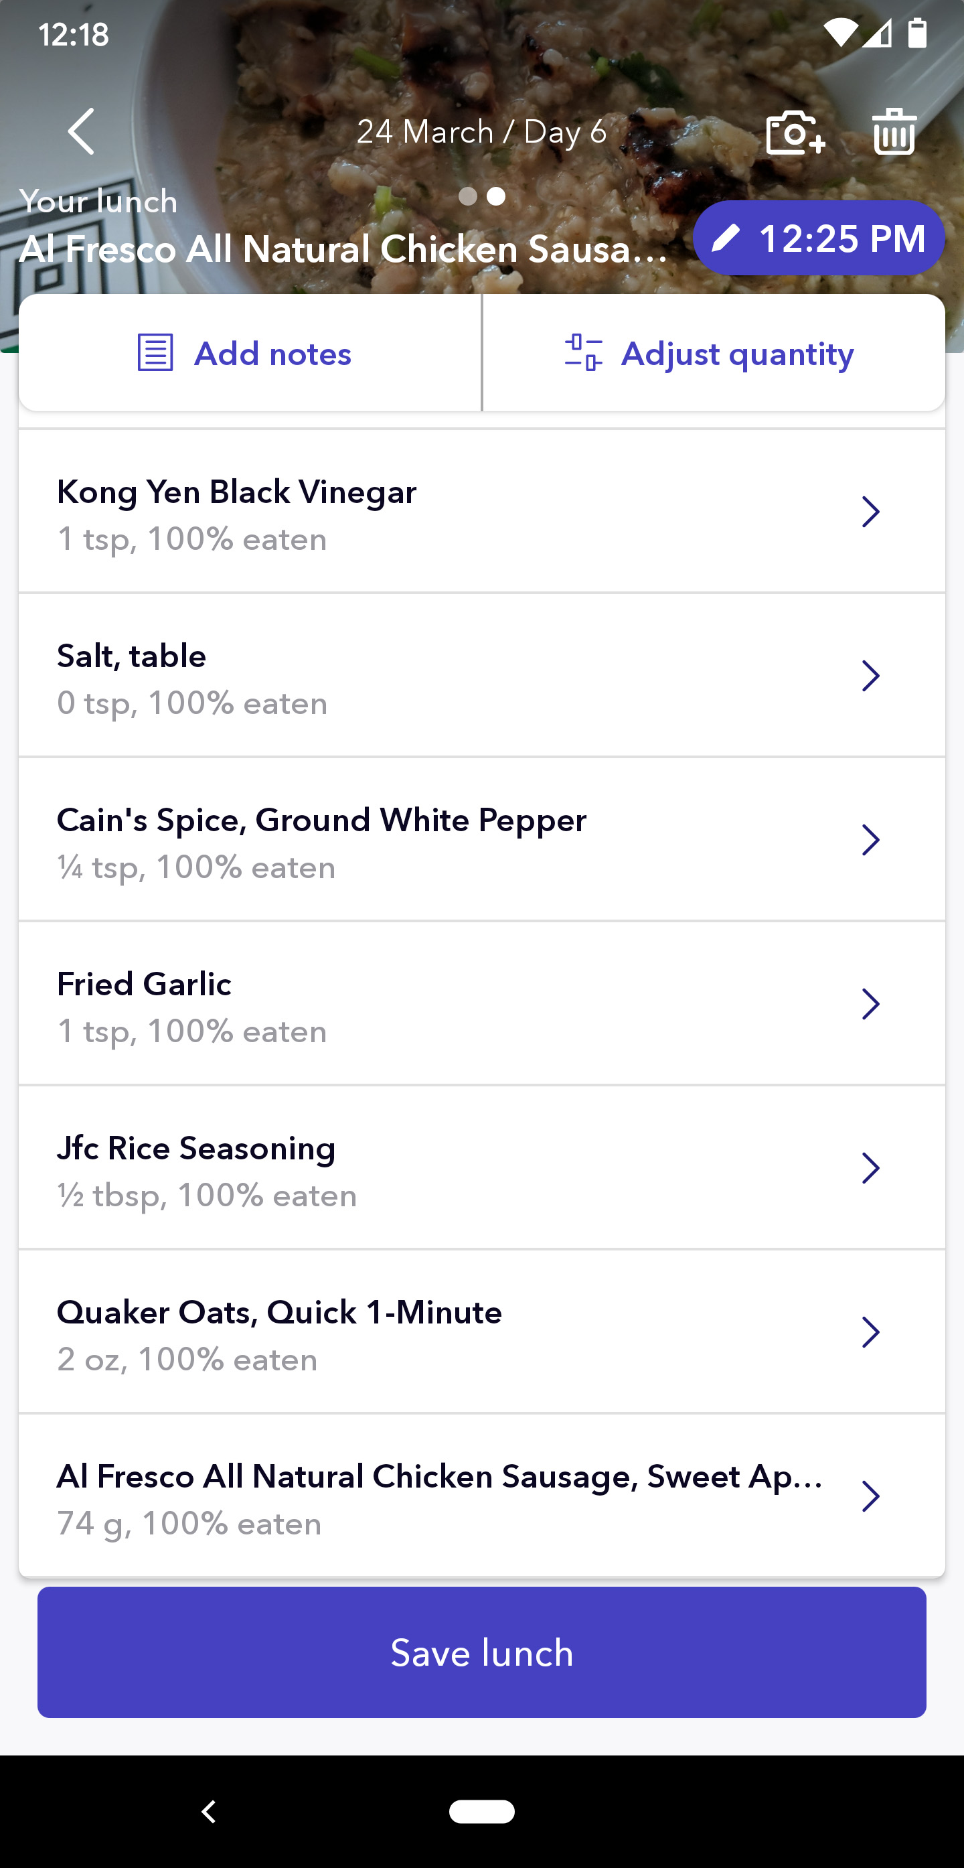Open Salt, table details chevron

870,676
